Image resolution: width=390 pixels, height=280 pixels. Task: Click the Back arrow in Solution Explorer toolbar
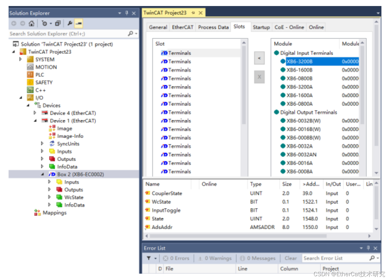(x=14, y=23)
